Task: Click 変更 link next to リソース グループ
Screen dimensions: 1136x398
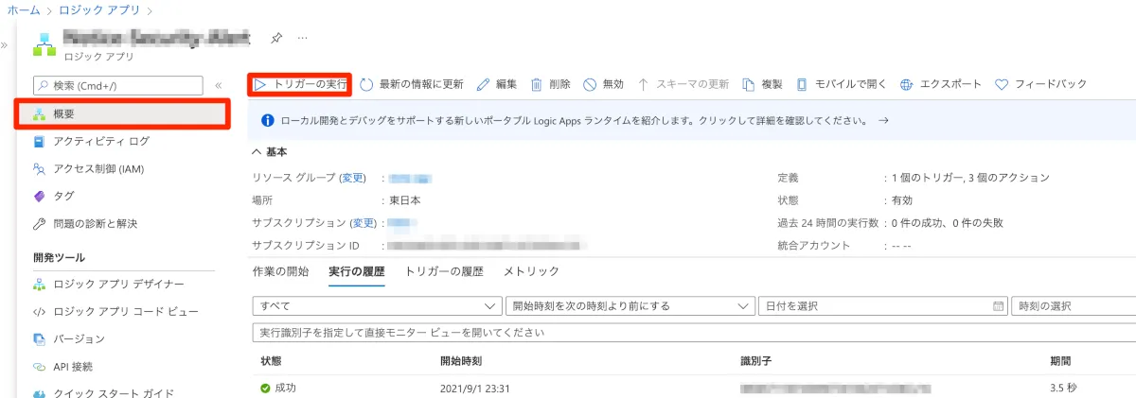Action: coord(353,178)
